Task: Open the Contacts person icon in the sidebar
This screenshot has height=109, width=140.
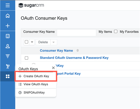Action: point(8,46)
